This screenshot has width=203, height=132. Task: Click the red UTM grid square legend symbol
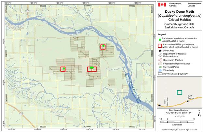click(160, 46)
